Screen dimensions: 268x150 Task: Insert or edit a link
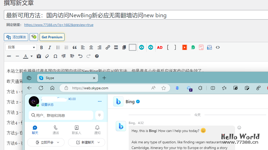(x=108, y=47)
